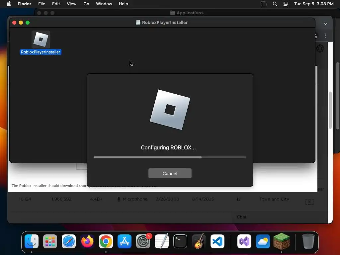This screenshot has width=340, height=255.
Task: Click the Configuring ROBLOX progress bar
Action: pos(170,157)
